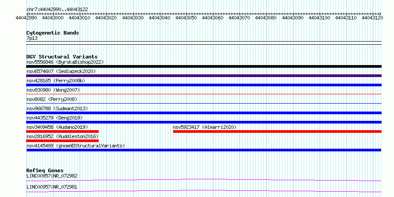This screenshot has width=394, height=197.
Task: Open variant nsv830980 (Wong2007) label
Action: (x=53, y=90)
